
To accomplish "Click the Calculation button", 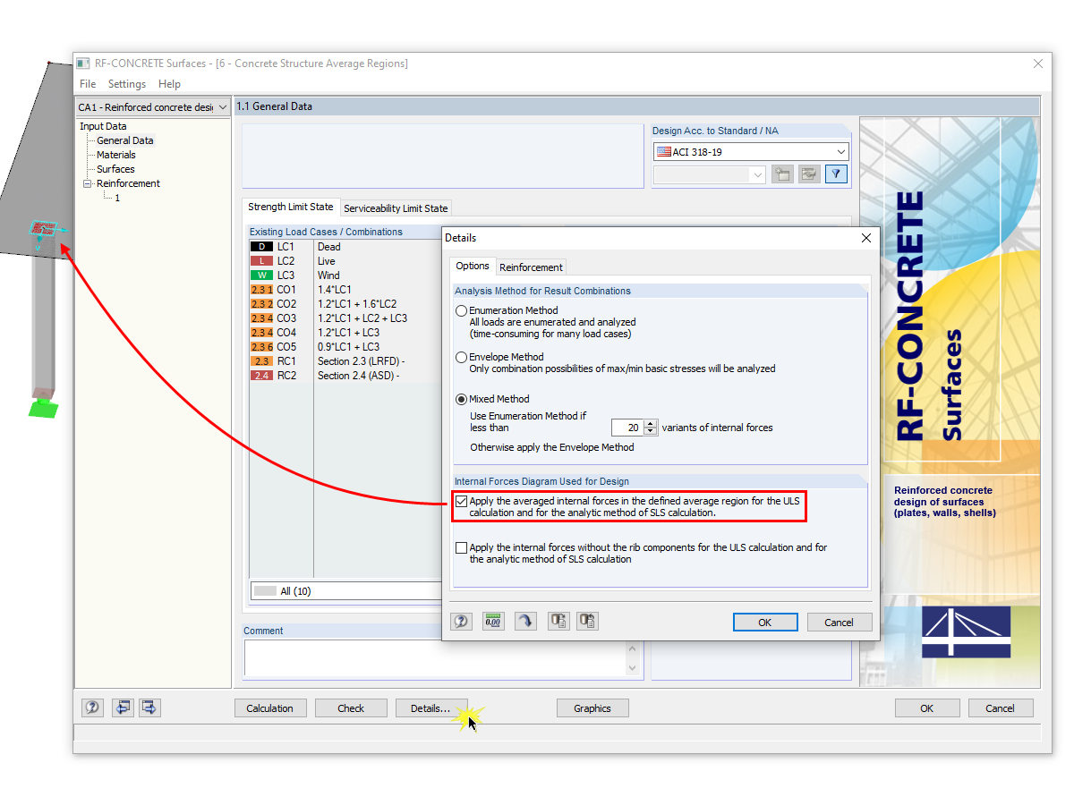I will pyautogui.click(x=269, y=708).
